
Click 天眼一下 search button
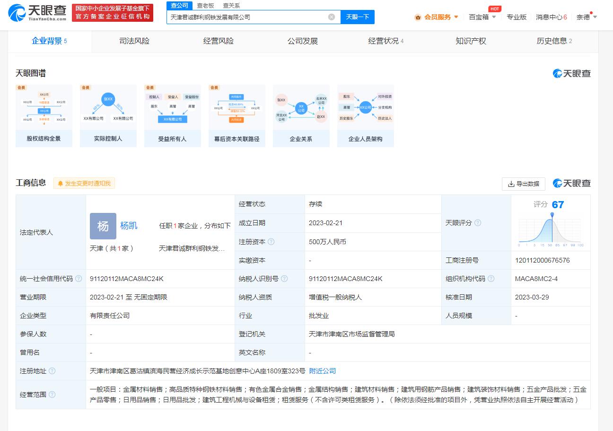tap(357, 17)
